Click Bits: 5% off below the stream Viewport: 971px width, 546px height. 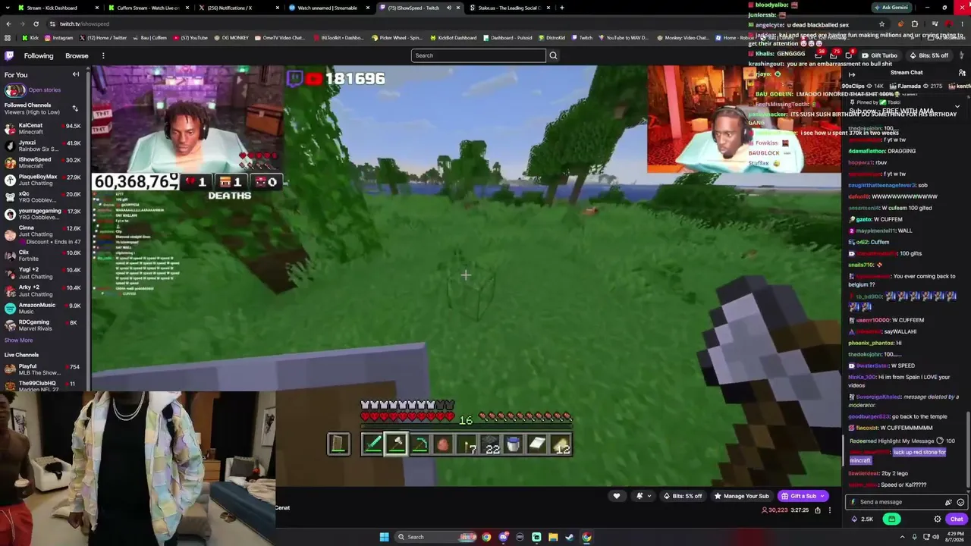click(683, 496)
